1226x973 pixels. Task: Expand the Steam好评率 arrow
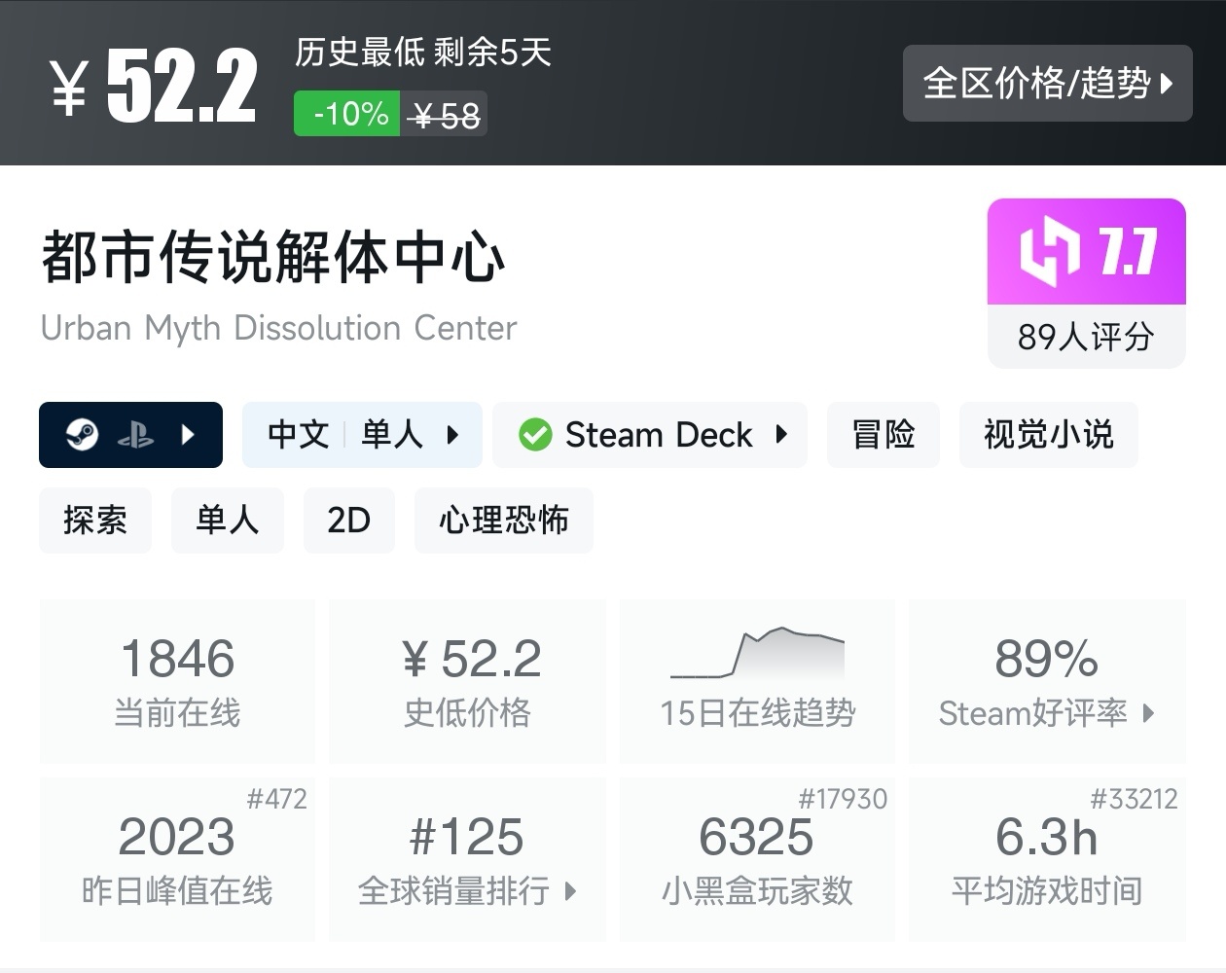(1149, 713)
